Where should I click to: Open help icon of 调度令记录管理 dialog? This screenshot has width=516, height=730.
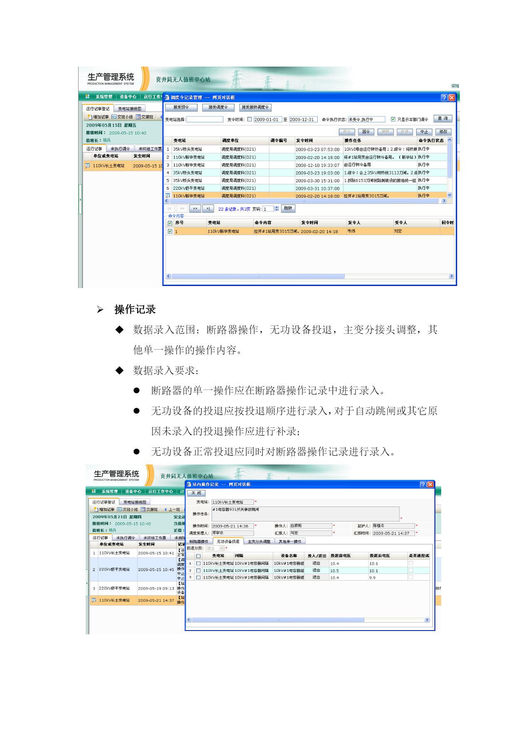click(444, 97)
